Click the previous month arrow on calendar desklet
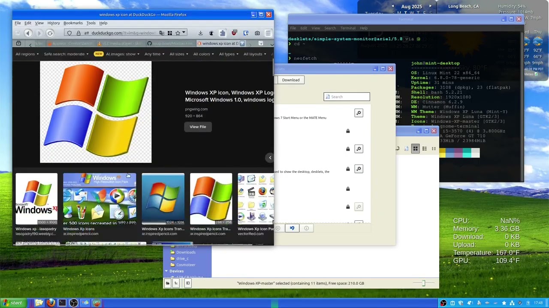 pyautogui.click(x=392, y=6)
